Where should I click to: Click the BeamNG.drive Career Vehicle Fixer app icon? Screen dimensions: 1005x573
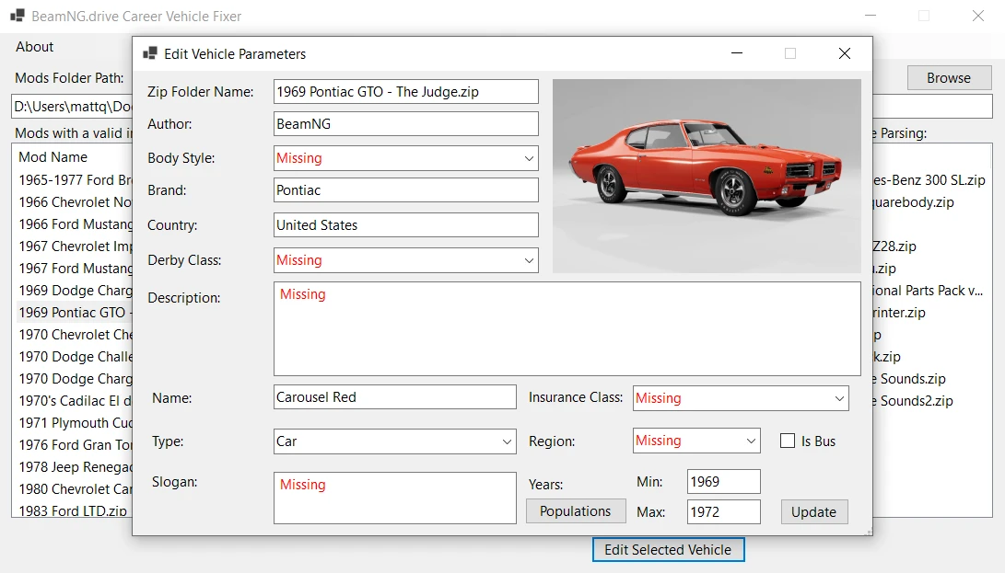click(x=18, y=16)
